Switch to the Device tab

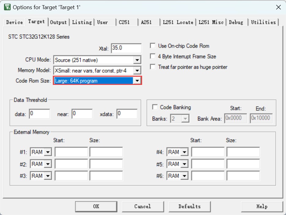click(14, 22)
